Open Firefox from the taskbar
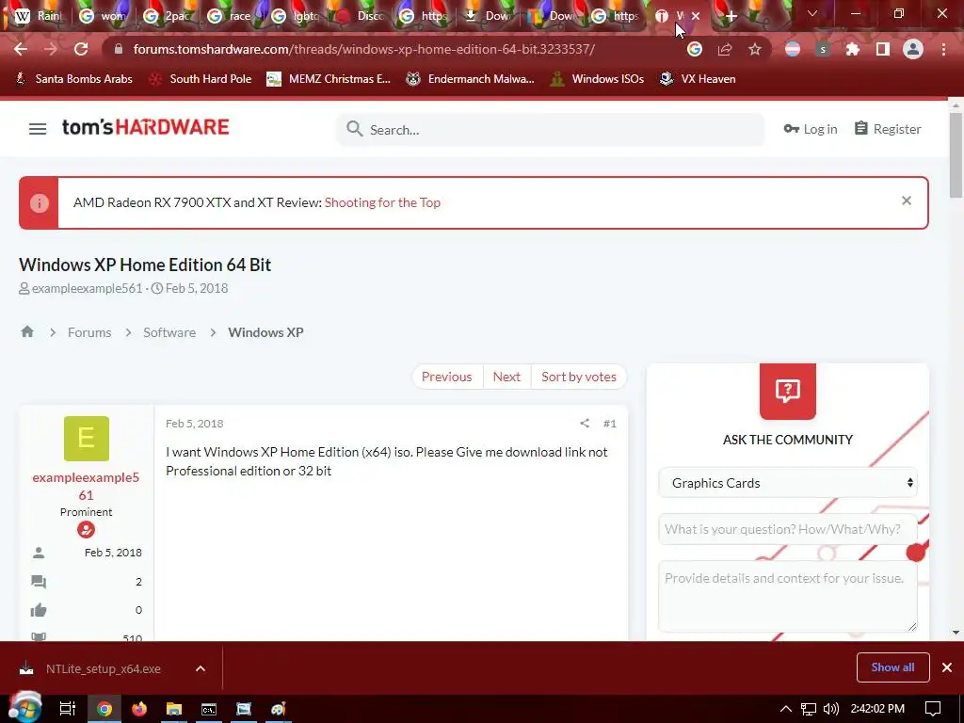The width and height of the screenshot is (964, 723). [x=139, y=709]
